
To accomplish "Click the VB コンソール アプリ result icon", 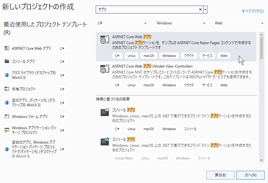I will tap(104, 142).
